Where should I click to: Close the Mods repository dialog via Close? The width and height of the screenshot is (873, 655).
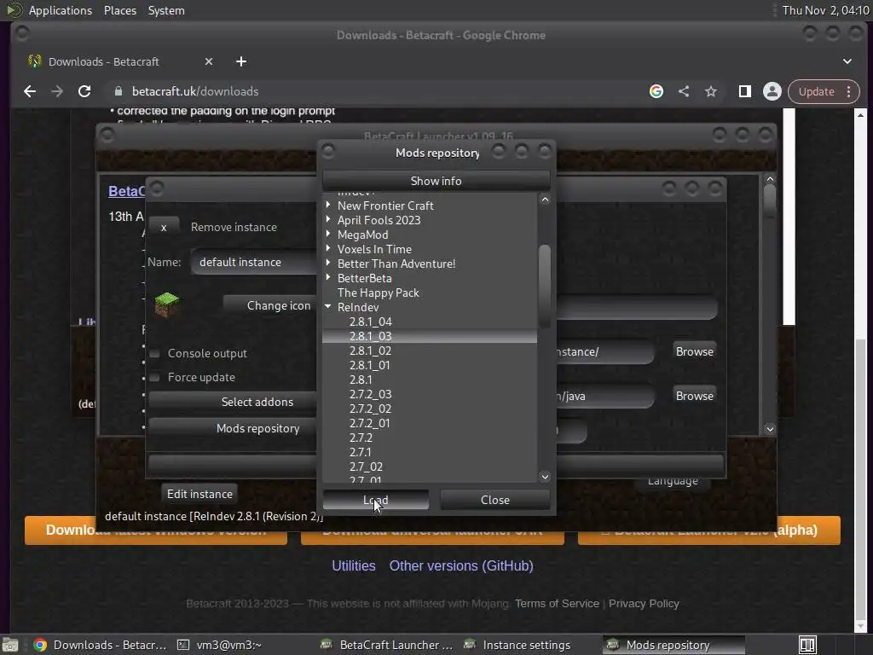tap(495, 500)
